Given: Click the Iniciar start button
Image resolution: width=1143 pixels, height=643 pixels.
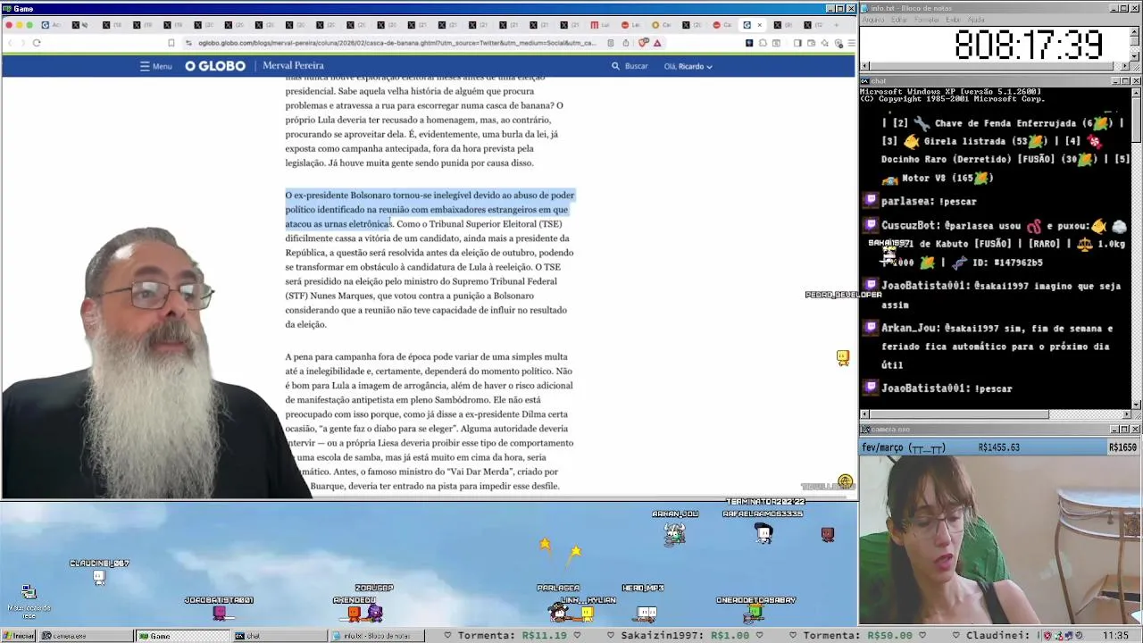Looking at the screenshot, I should 19,636.
